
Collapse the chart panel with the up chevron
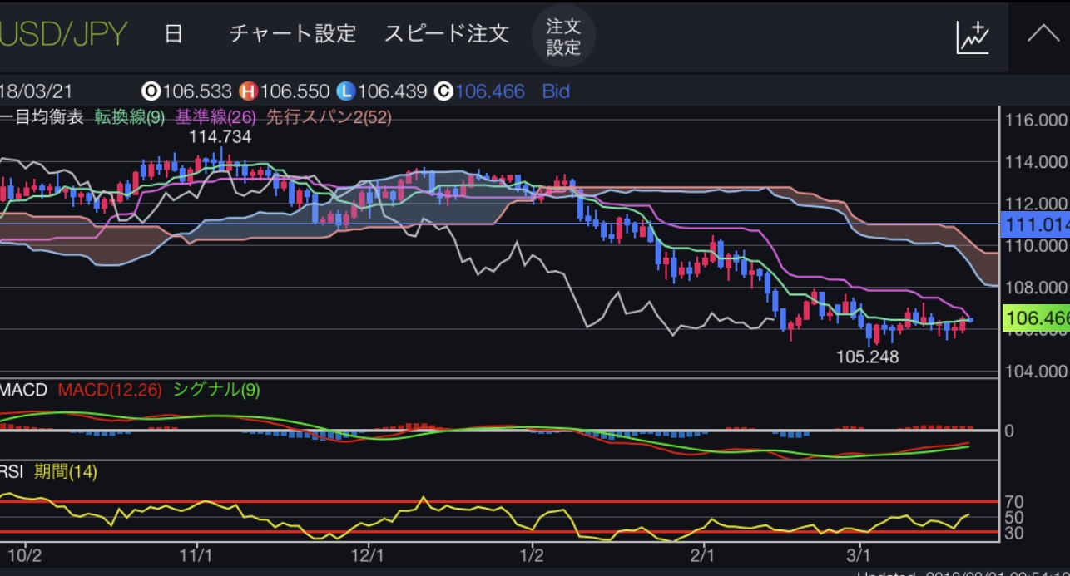point(1041,35)
